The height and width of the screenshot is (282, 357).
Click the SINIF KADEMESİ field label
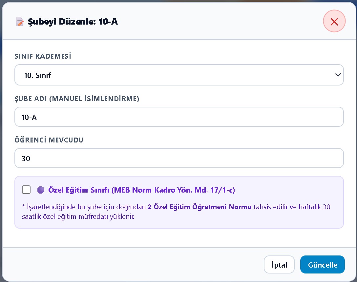(x=43, y=56)
